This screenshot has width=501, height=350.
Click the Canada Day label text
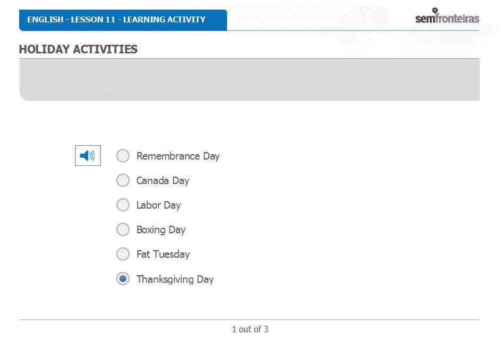163,181
